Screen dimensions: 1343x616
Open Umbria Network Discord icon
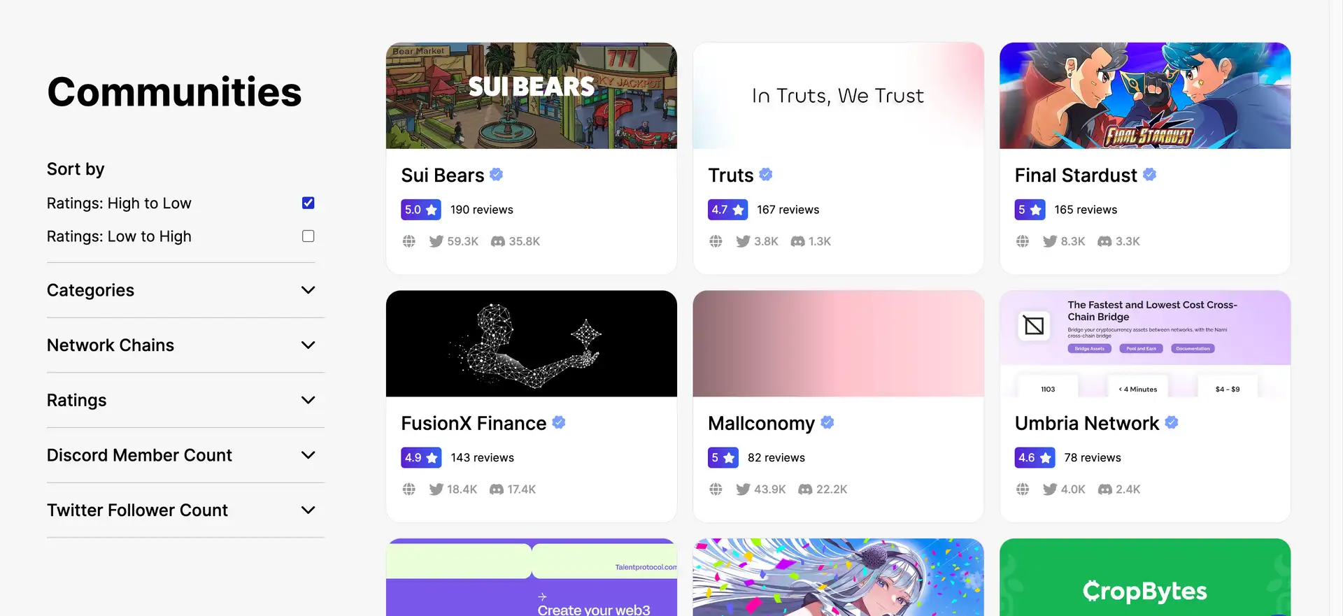pyautogui.click(x=1105, y=489)
